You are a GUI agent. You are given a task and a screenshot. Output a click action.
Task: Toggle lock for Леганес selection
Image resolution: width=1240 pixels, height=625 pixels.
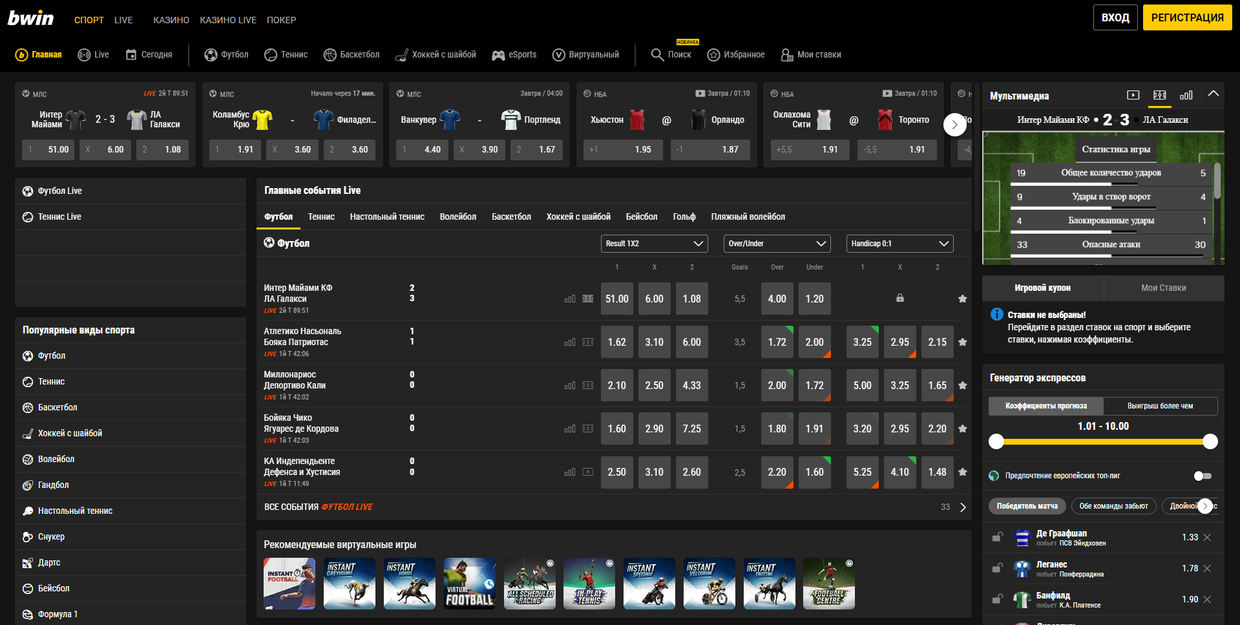pyautogui.click(x=998, y=568)
